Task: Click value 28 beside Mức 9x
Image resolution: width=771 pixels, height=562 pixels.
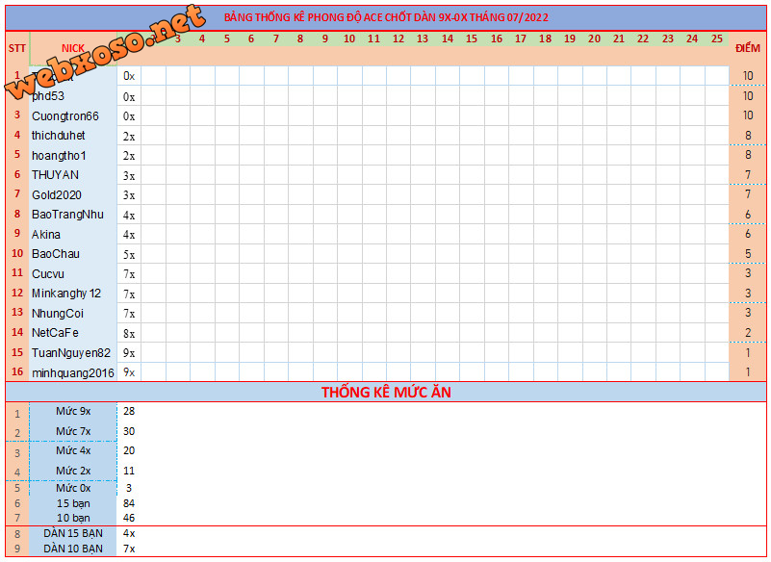Action: (129, 411)
